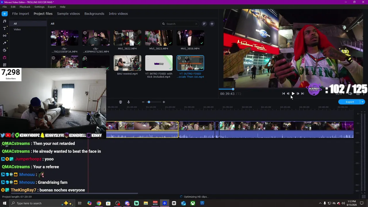The height and width of the screenshot is (207, 368).
Task: Click the Project length 07:20:59 text
Action: pos(17,197)
